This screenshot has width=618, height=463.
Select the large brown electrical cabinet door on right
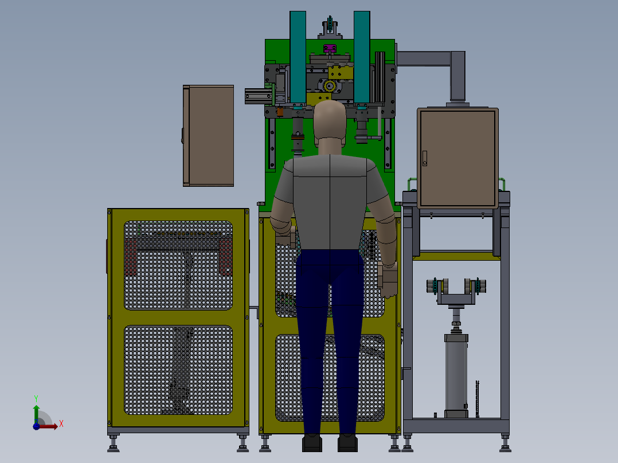457,158
